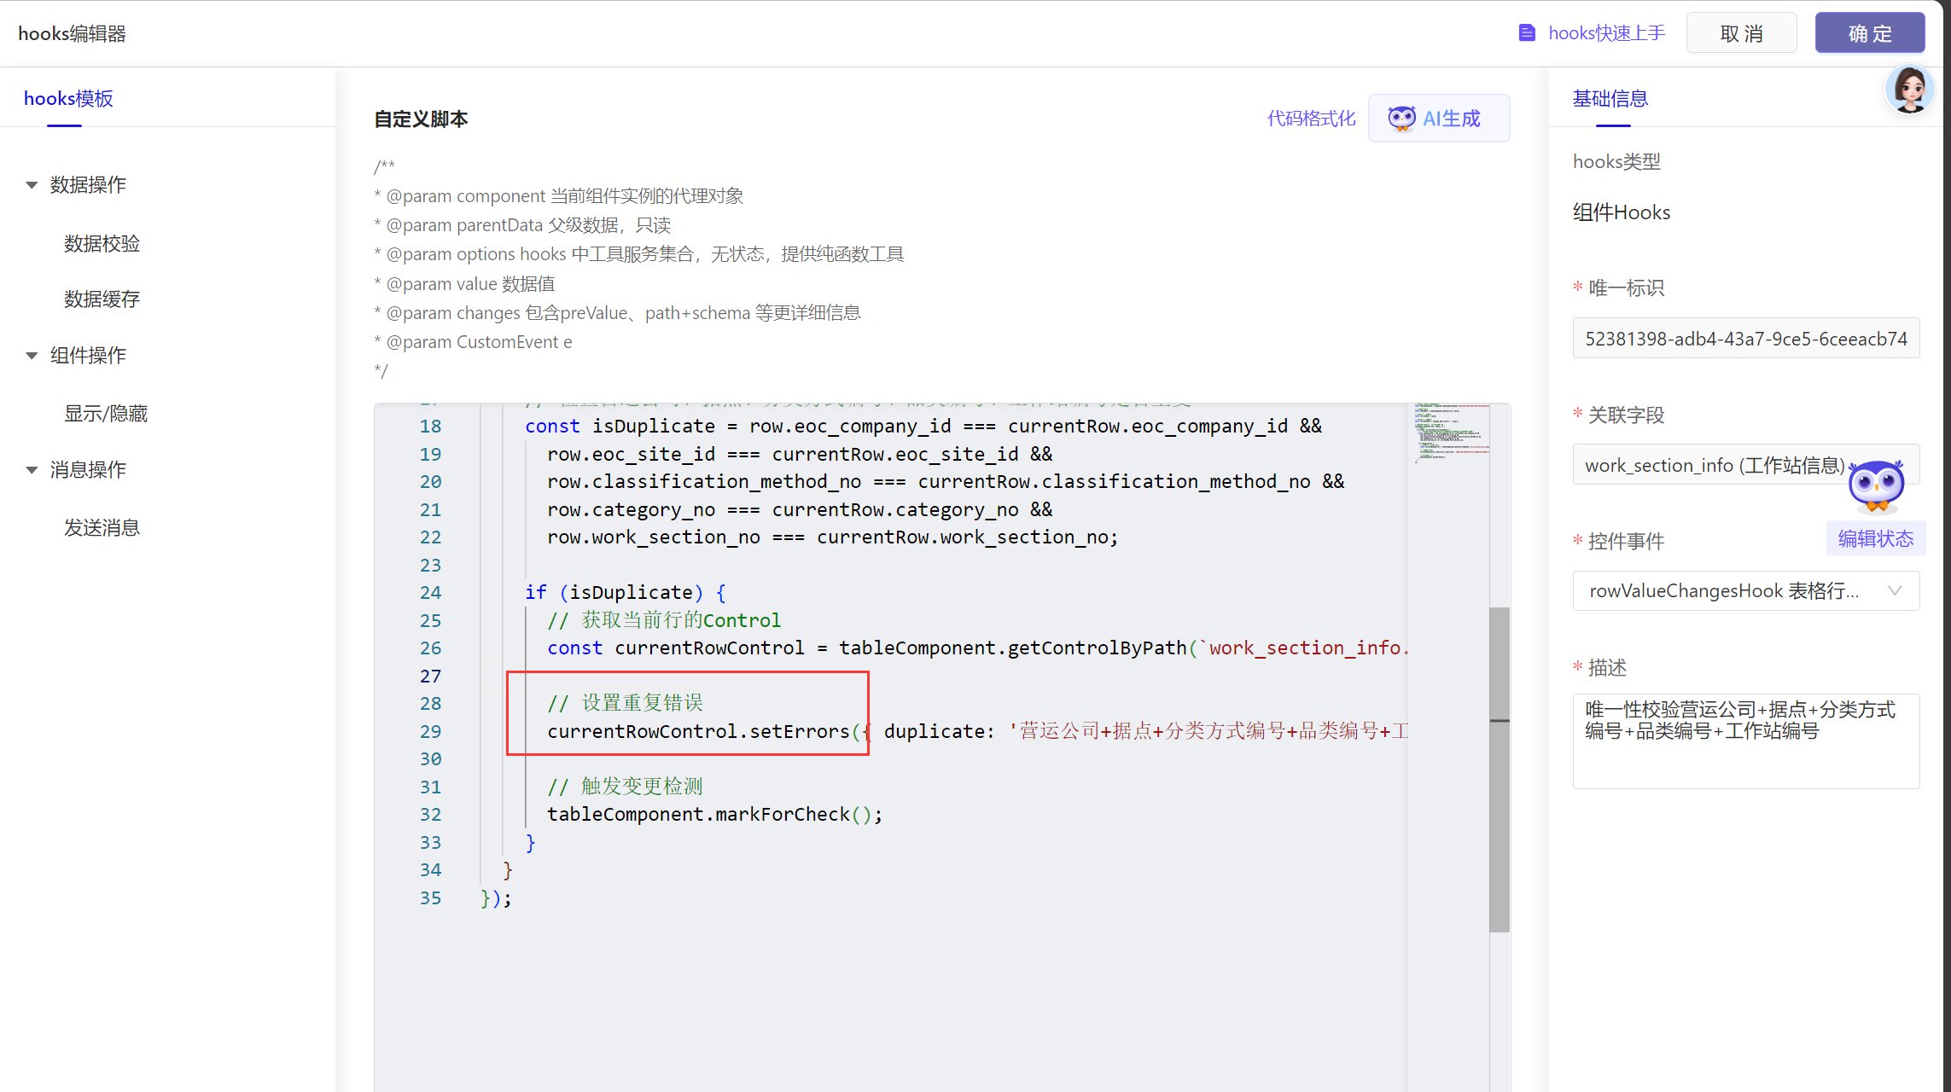
Task: Click the 编辑状态 label
Action: click(1876, 539)
